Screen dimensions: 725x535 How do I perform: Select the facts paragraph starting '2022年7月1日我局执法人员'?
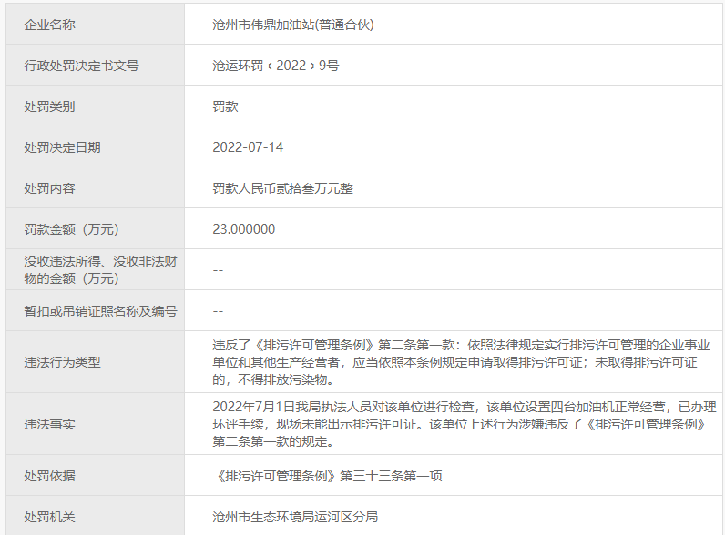click(x=465, y=424)
